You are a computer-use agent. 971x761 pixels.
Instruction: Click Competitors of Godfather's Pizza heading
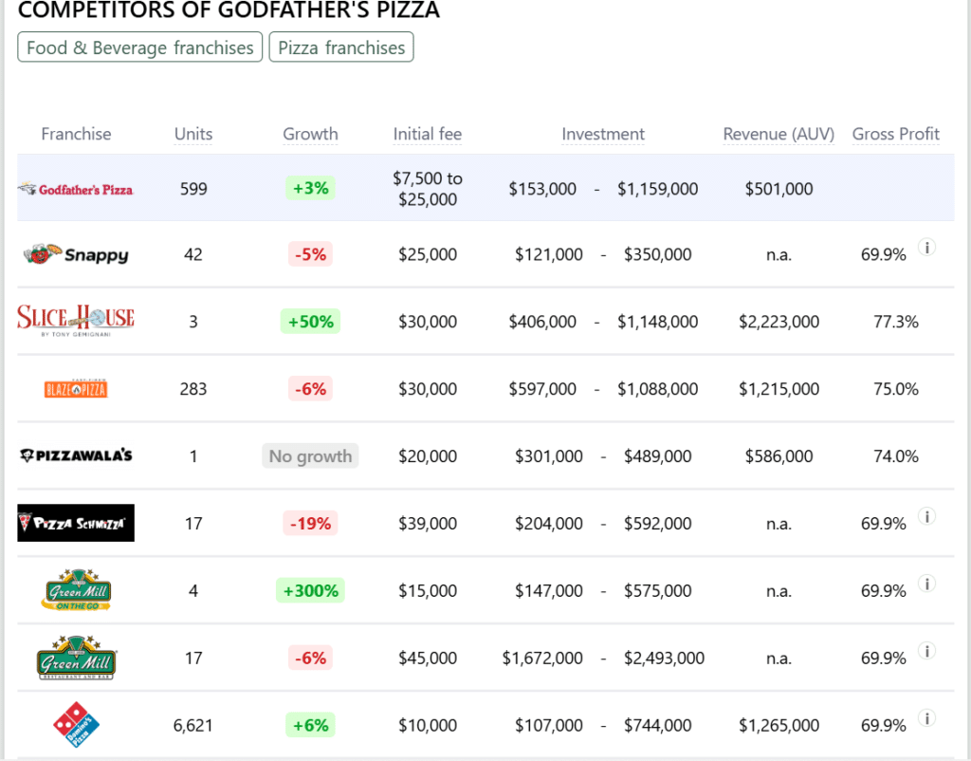(x=229, y=9)
